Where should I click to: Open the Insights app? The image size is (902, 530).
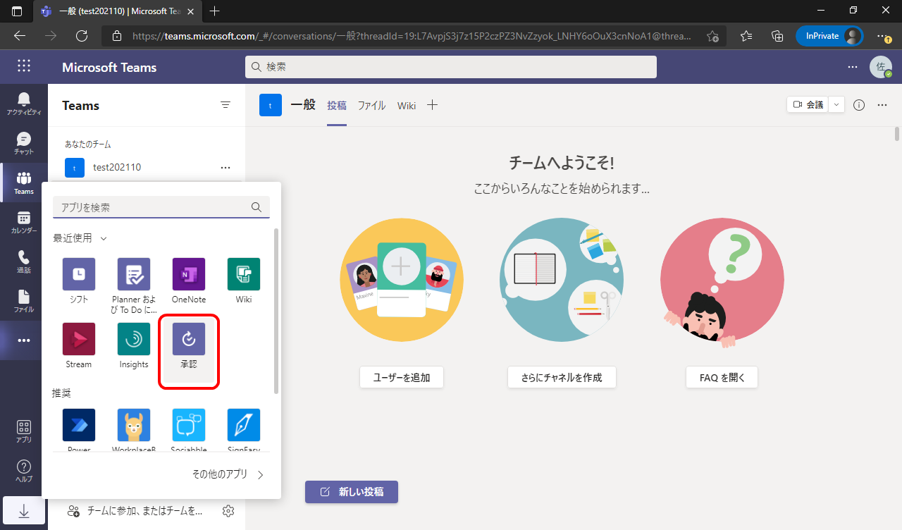click(134, 345)
